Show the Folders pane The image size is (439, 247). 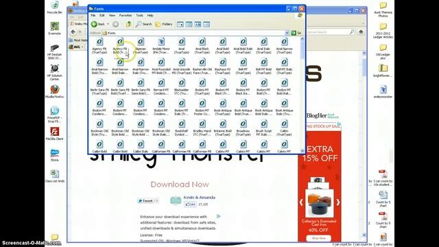click(x=164, y=25)
